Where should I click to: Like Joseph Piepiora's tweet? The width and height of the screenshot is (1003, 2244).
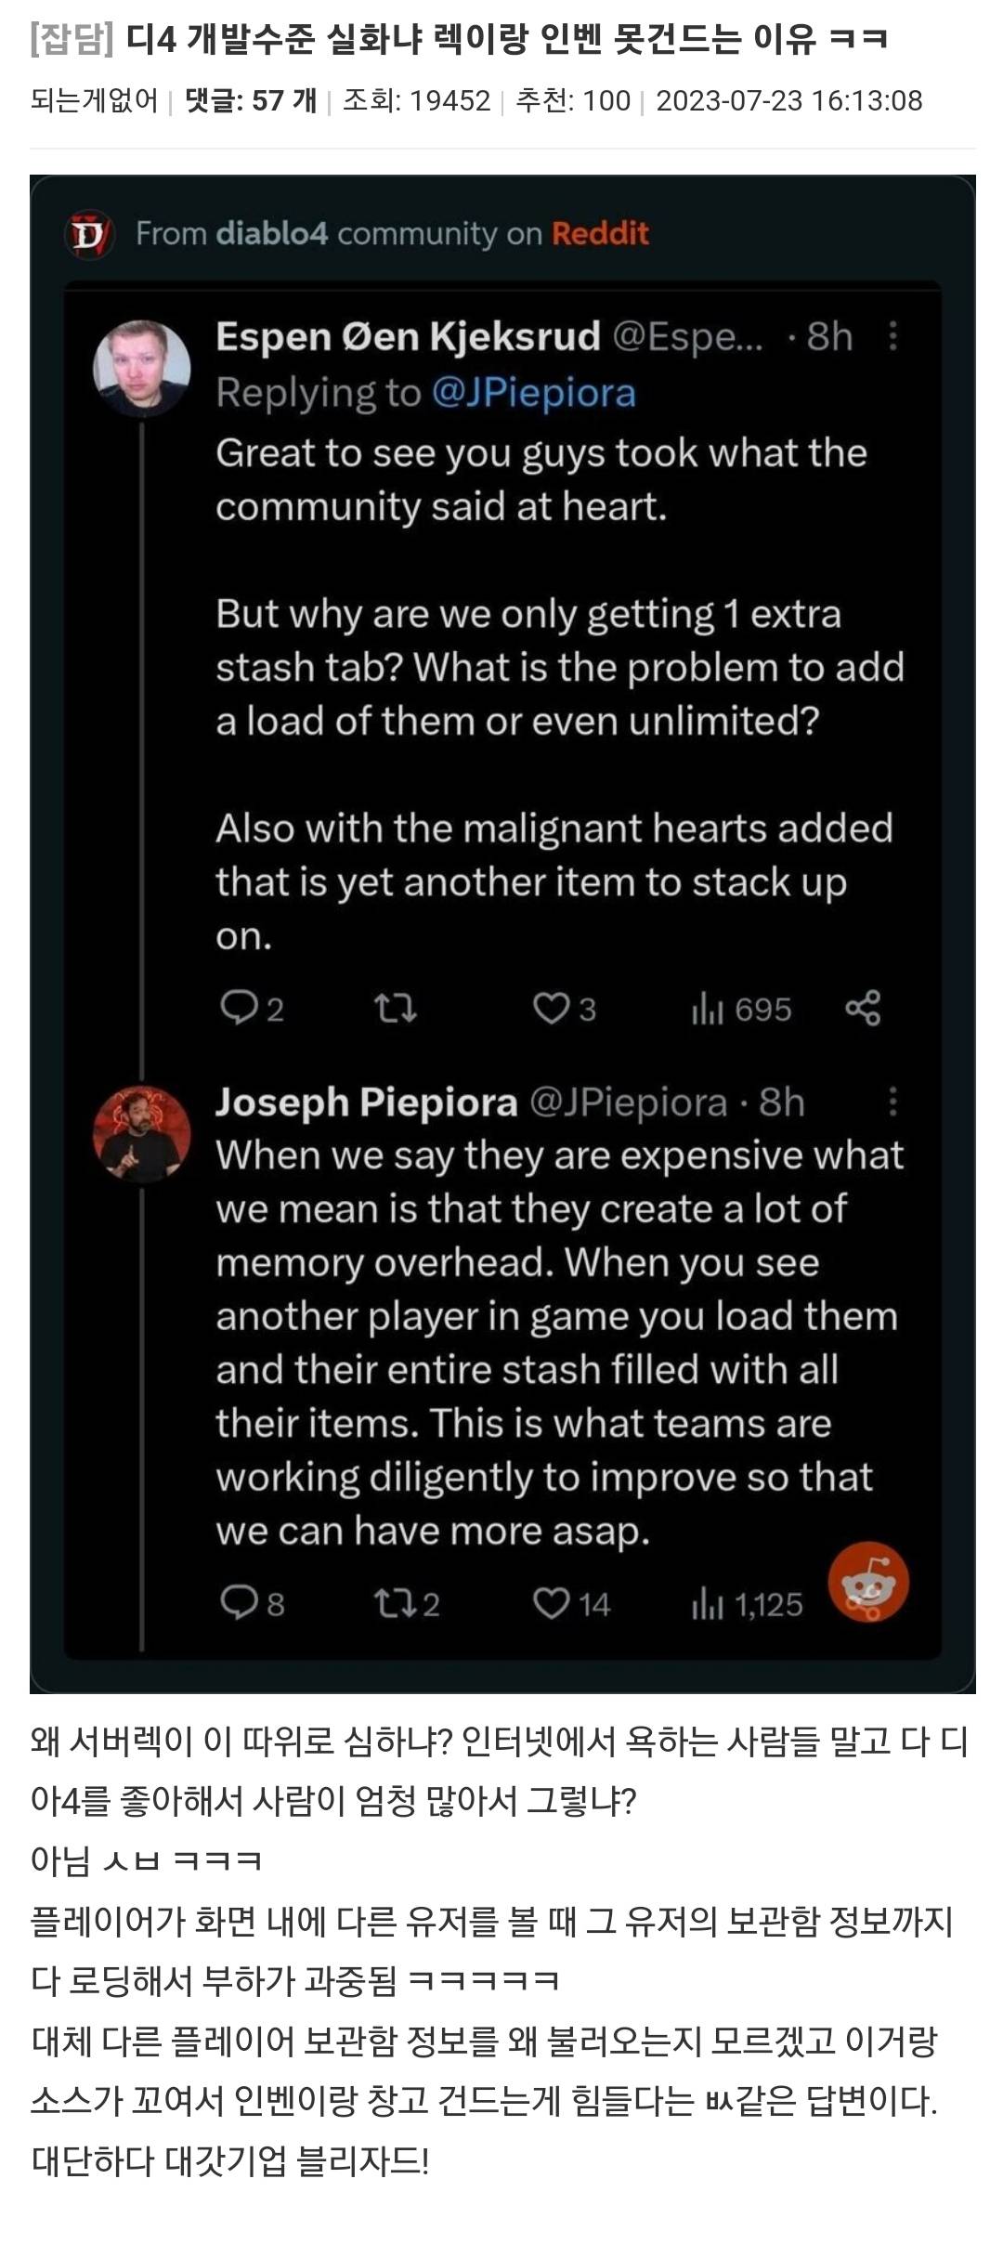coord(551,1603)
